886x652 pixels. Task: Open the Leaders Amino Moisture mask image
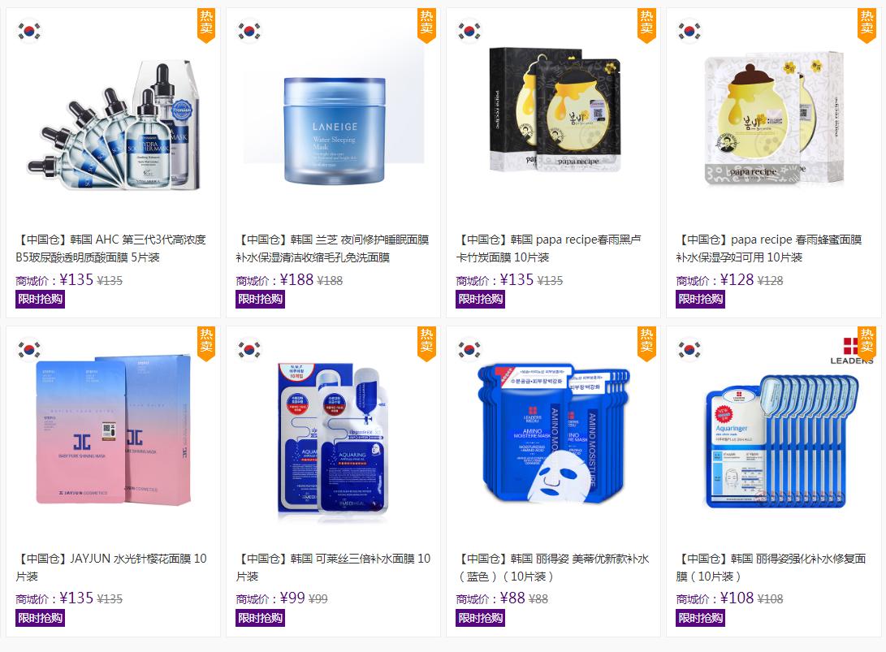pyautogui.click(x=554, y=434)
